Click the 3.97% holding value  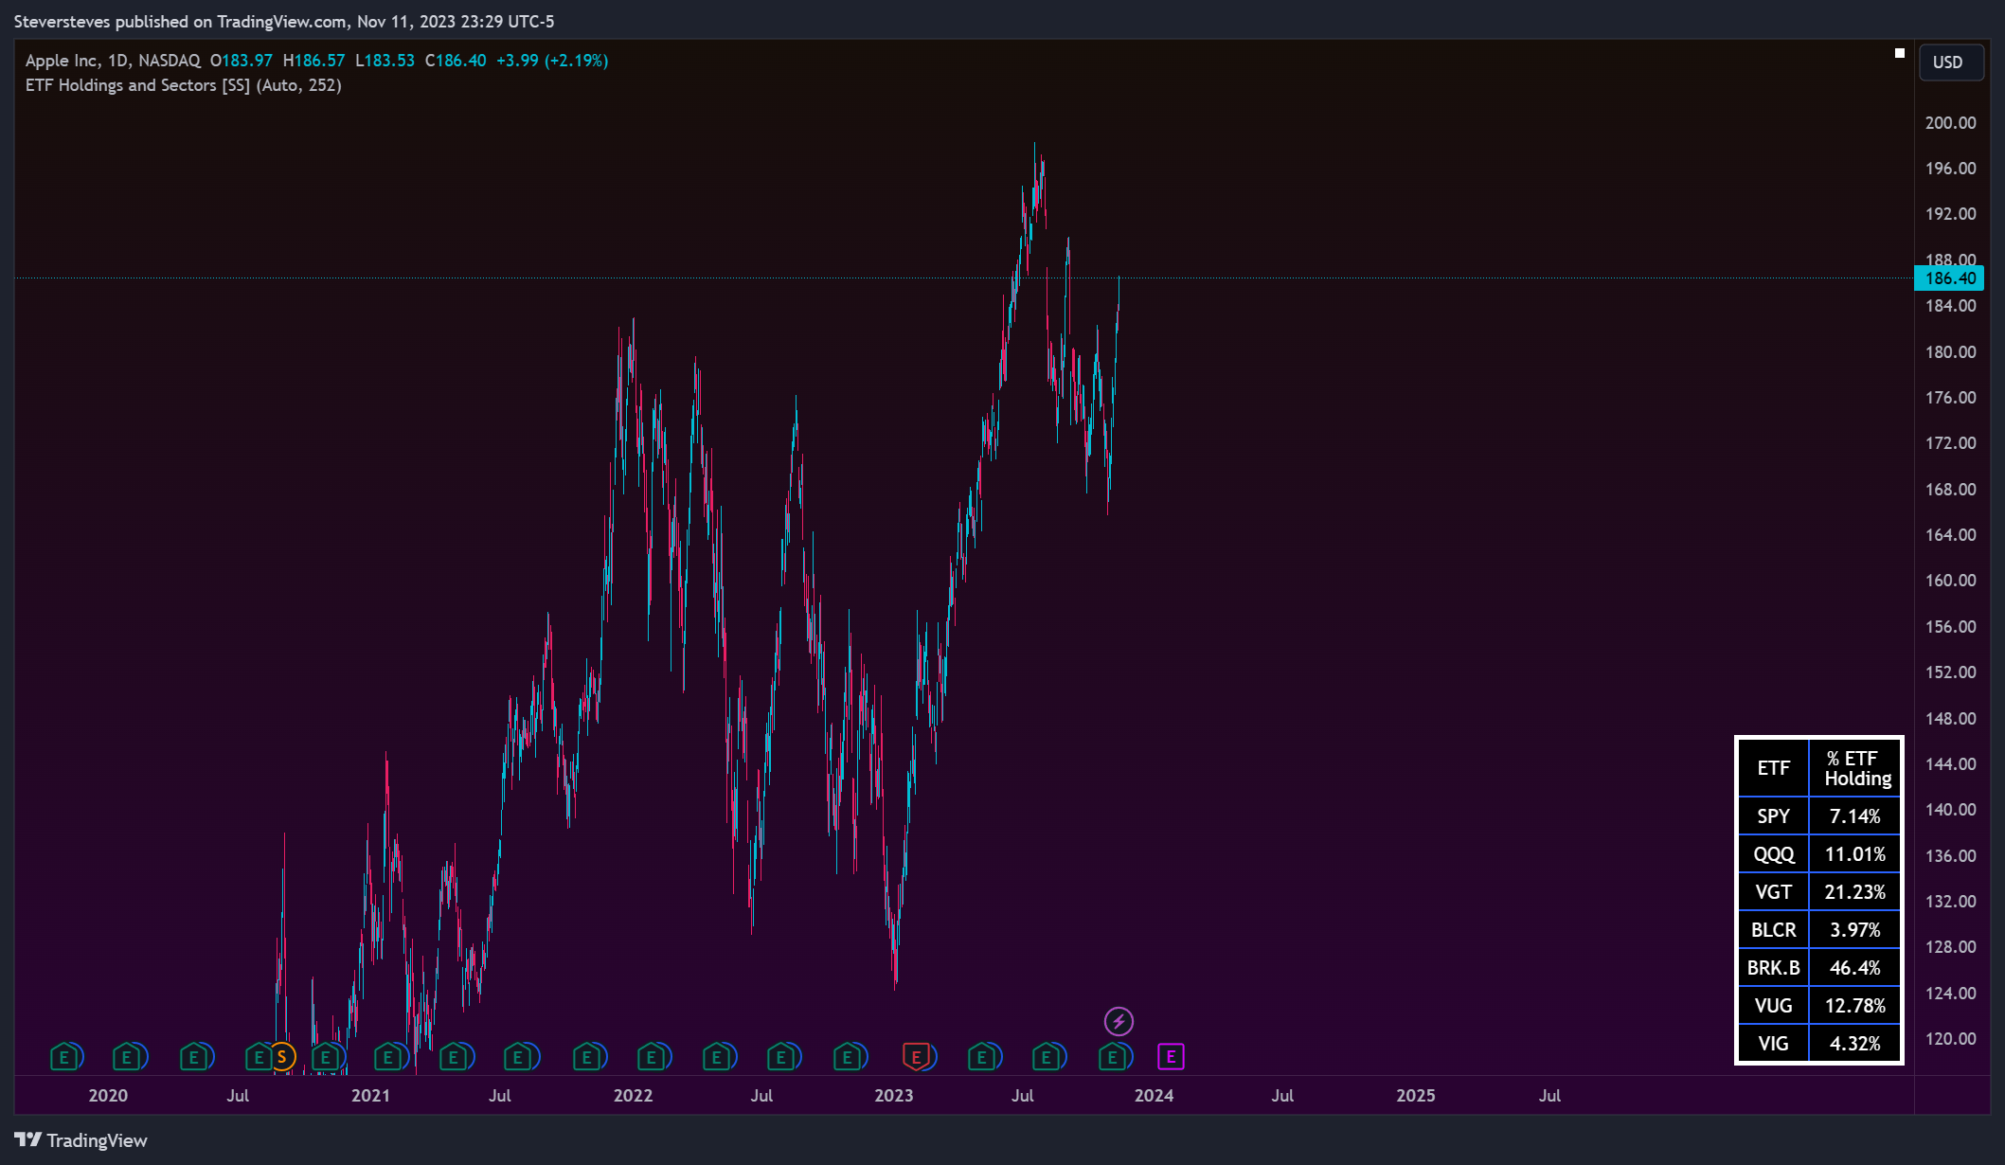click(x=1855, y=930)
